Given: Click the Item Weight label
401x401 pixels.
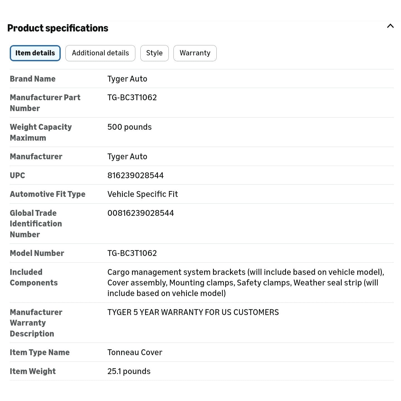Looking at the screenshot, I should 33,371.
